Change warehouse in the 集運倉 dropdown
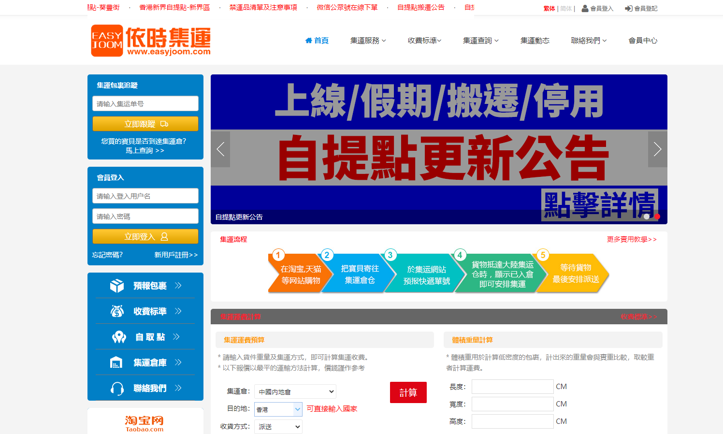 click(x=295, y=391)
